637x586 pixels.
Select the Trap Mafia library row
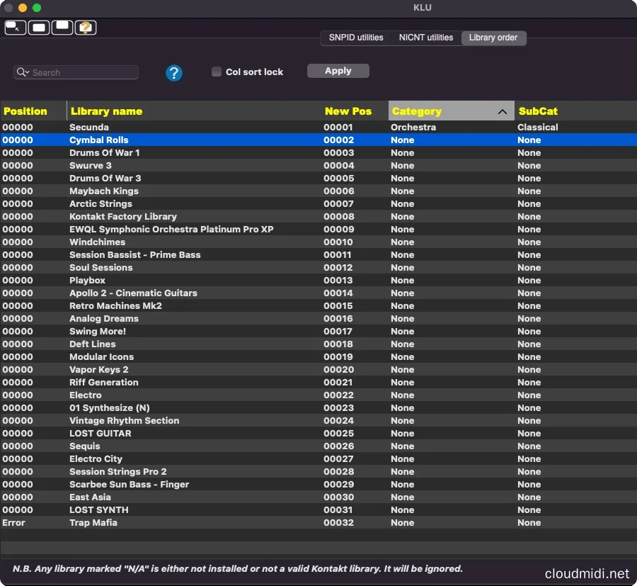pos(93,523)
